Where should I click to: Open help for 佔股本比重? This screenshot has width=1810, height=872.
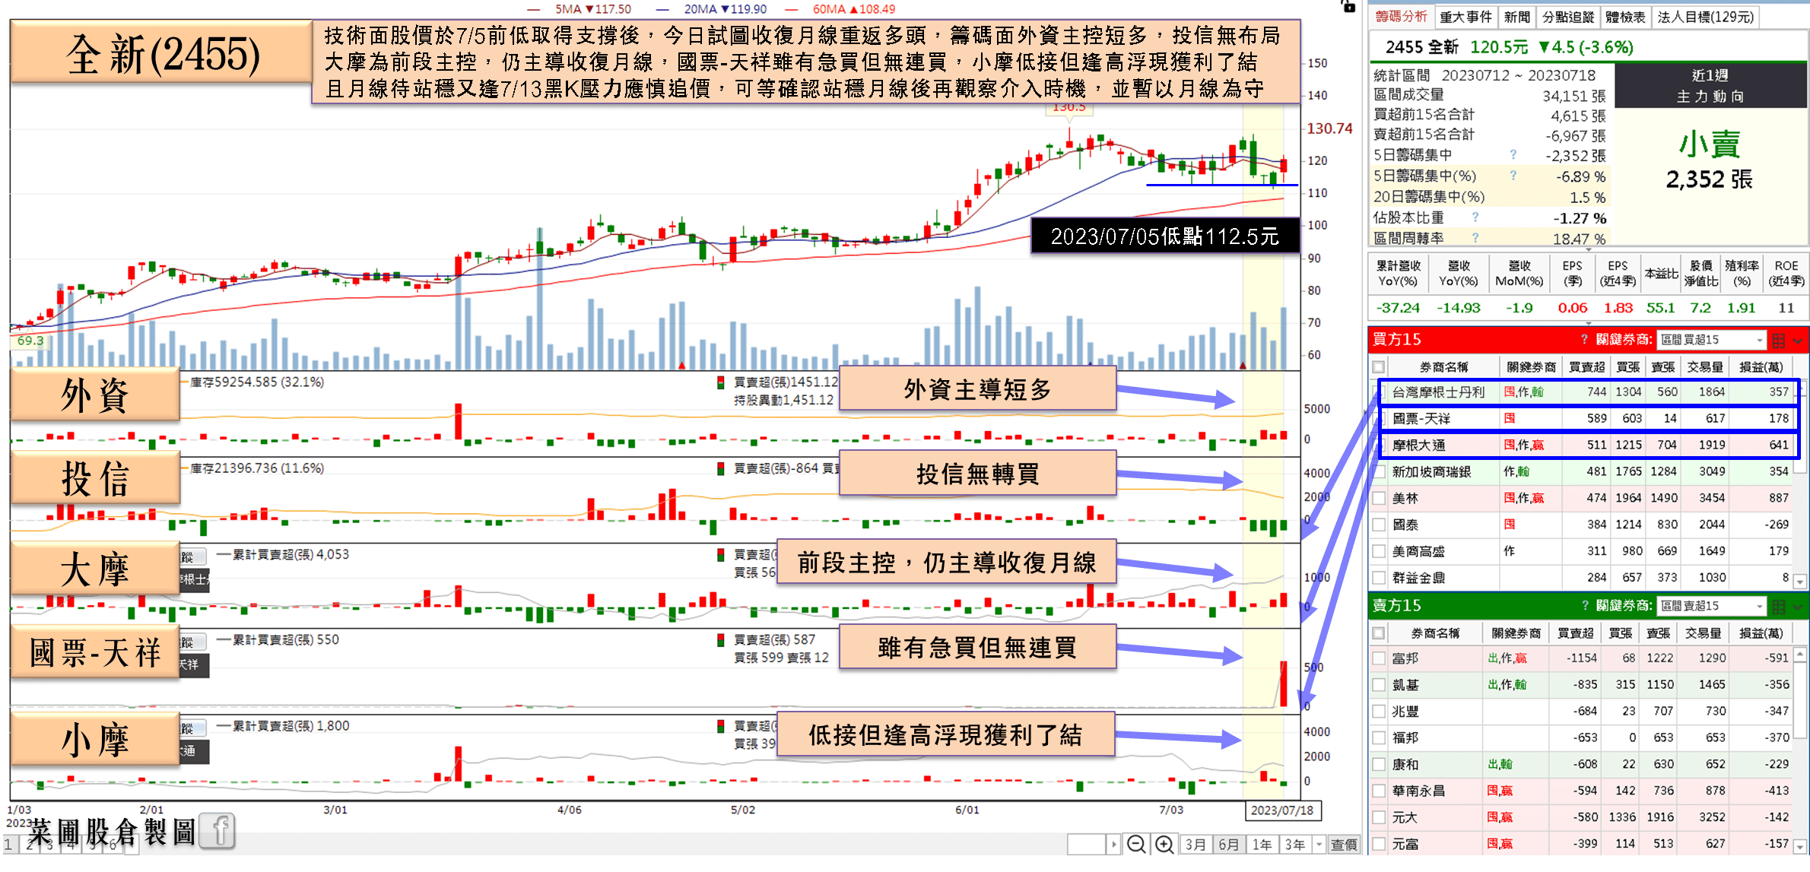point(1475,217)
